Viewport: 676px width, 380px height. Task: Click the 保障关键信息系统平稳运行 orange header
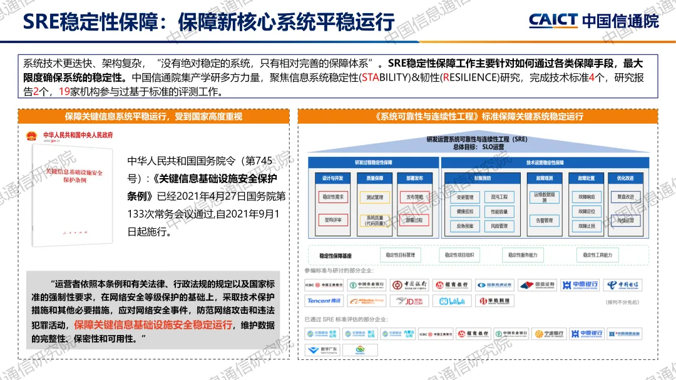point(153,117)
